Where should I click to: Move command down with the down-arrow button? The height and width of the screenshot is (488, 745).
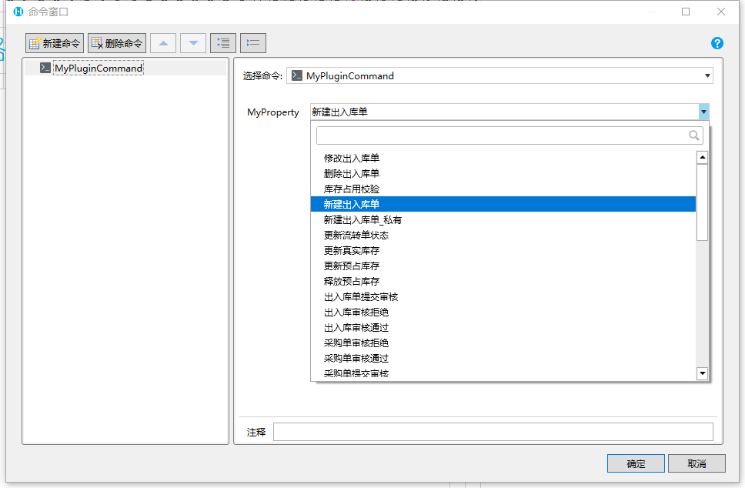193,43
